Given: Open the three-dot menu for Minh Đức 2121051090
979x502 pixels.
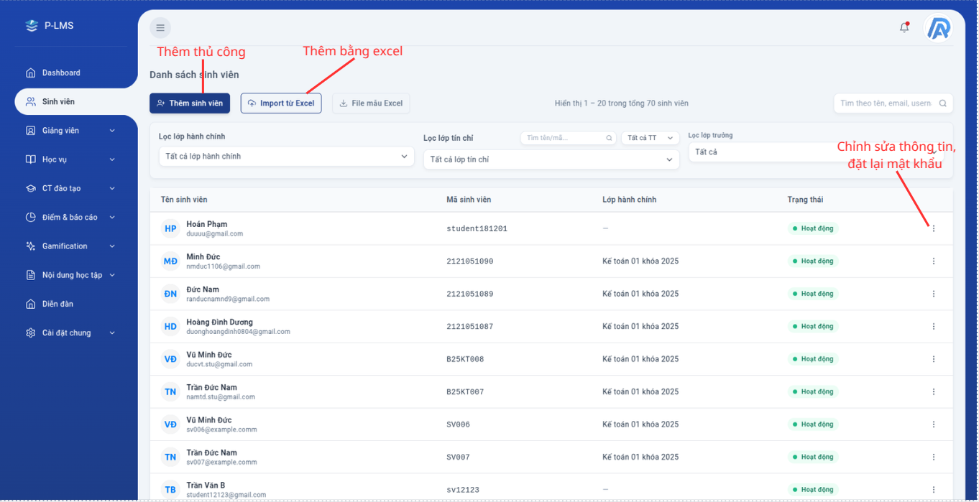Looking at the screenshot, I should click(x=934, y=261).
